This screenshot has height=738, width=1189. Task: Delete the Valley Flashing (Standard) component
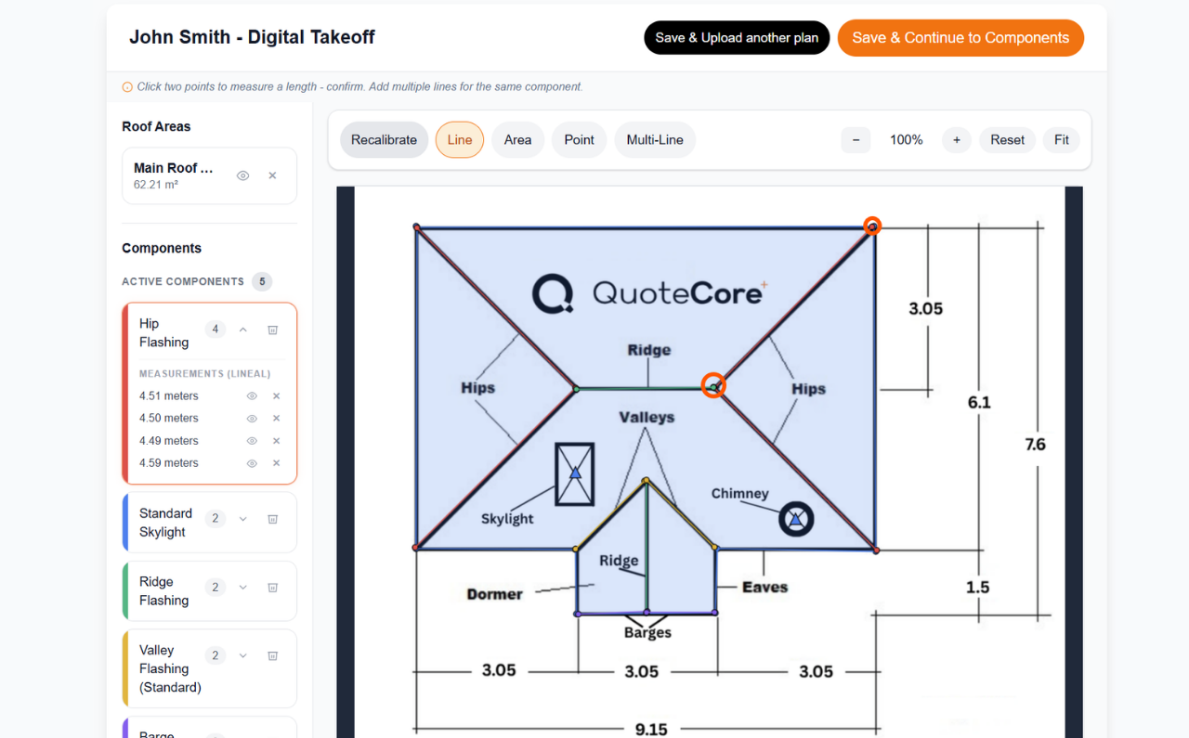pos(273,655)
